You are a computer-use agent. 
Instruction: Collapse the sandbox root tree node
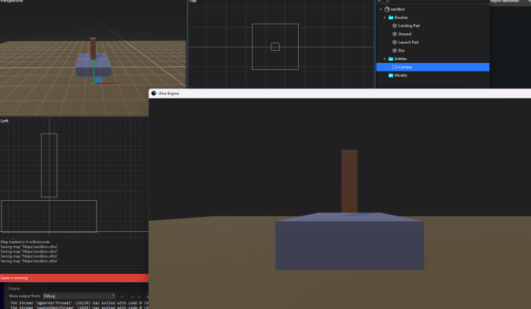pyautogui.click(x=380, y=9)
